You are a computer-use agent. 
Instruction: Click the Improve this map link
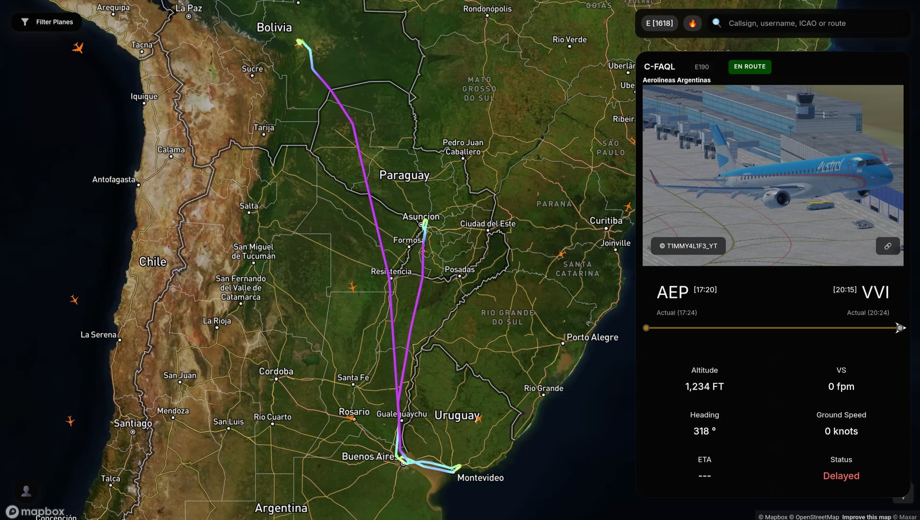(866, 517)
